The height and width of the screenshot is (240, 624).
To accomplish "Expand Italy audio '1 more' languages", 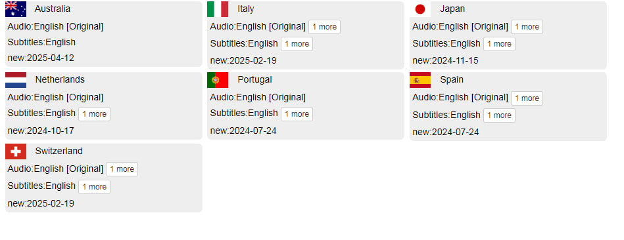I will tap(324, 27).
